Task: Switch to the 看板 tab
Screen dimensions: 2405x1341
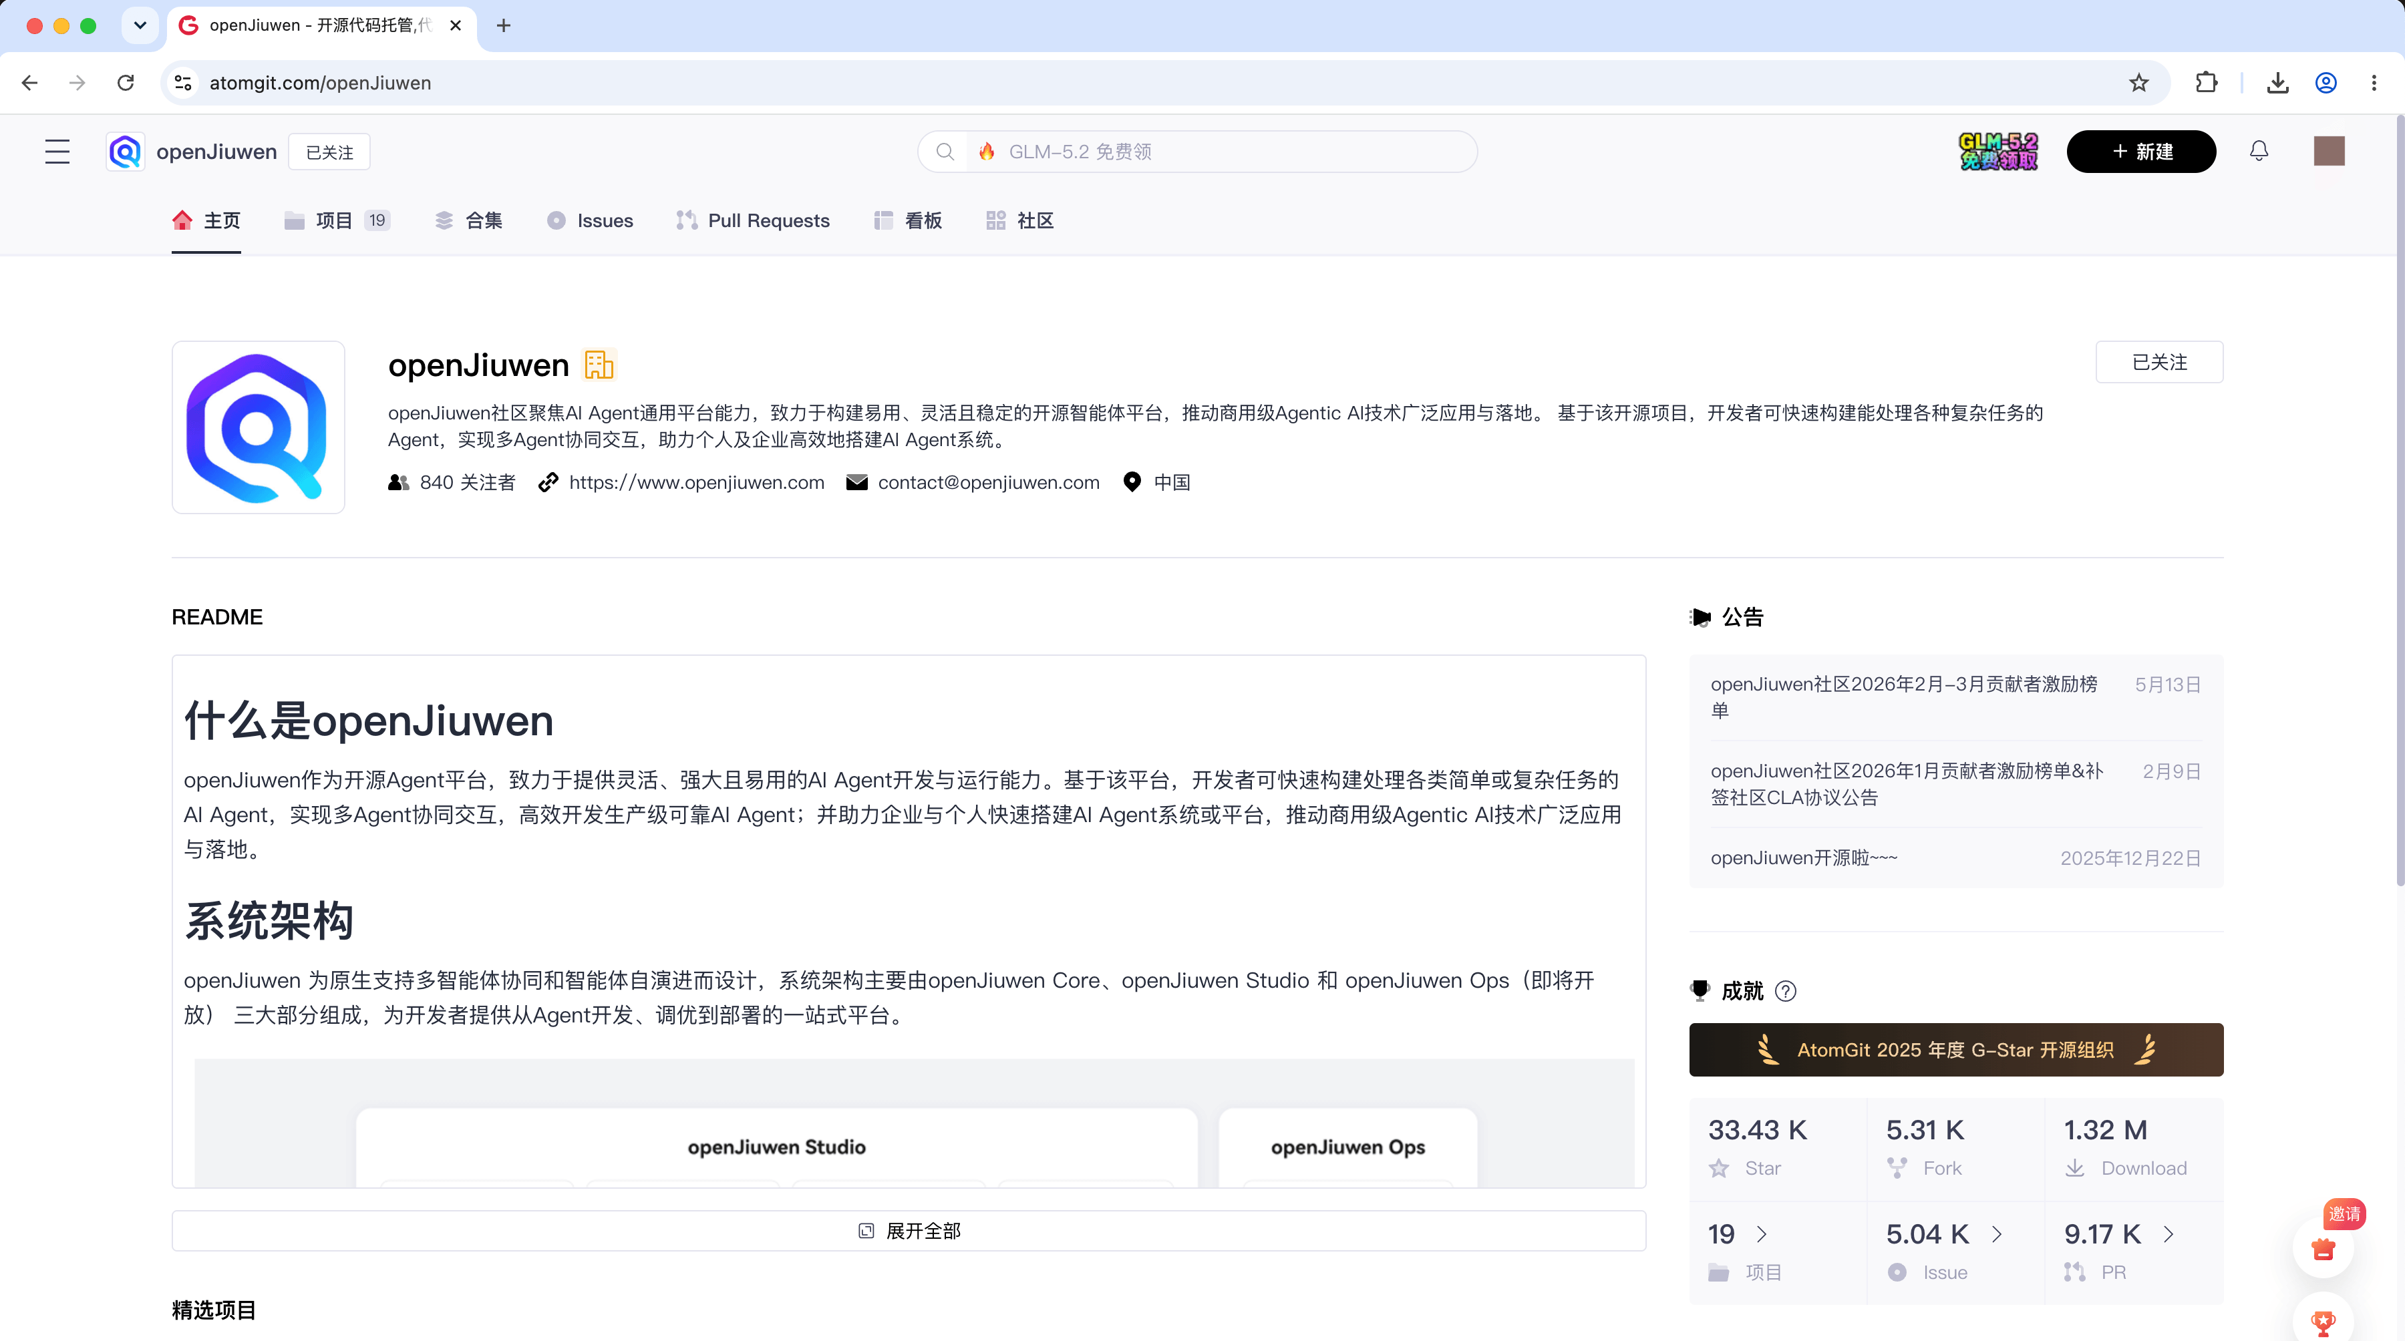Action: pyautogui.click(x=907, y=220)
